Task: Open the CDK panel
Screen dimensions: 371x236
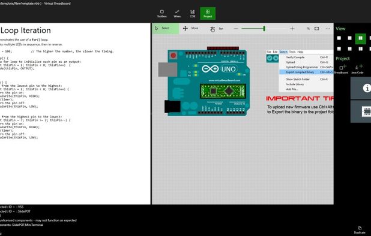Action: pyautogui.click(x=192, y=14)
